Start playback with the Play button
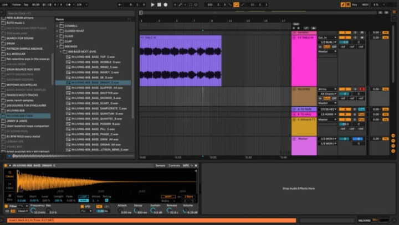This screenshot has height=225, width=399. click(x=152, y=4)
